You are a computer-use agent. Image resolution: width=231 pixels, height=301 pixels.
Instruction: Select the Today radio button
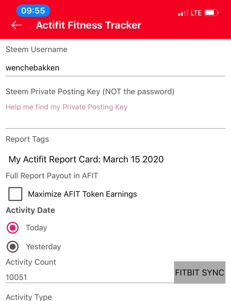click(13, 228)
